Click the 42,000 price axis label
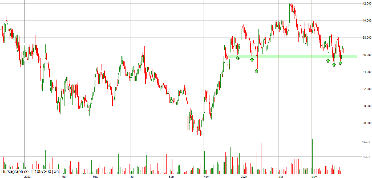This screenshot has height=178, width=372. pos(367,4)
